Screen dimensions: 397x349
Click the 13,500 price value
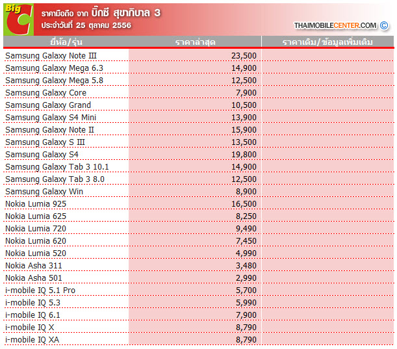click(244, 142)
